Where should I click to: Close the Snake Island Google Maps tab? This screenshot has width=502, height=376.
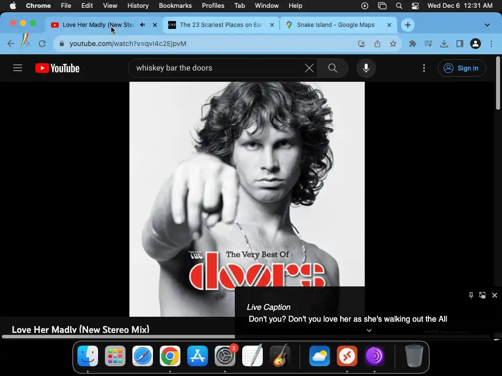389,25
